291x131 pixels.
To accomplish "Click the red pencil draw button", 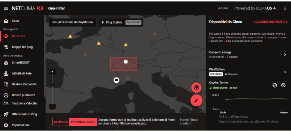I will pyautogui.click(x=196, y=100).
